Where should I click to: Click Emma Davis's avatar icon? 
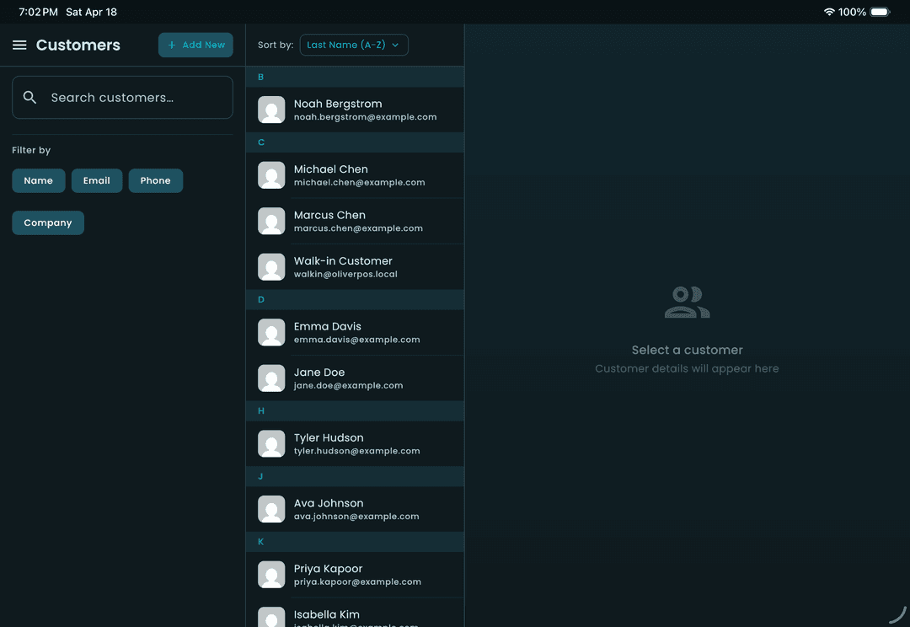[x=271, y=333]
